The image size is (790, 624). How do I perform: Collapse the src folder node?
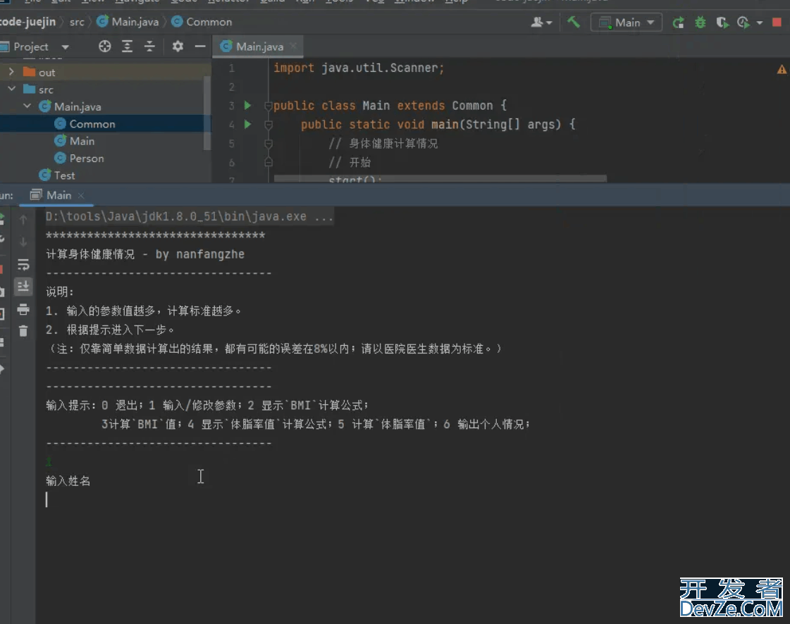(11, 89)
